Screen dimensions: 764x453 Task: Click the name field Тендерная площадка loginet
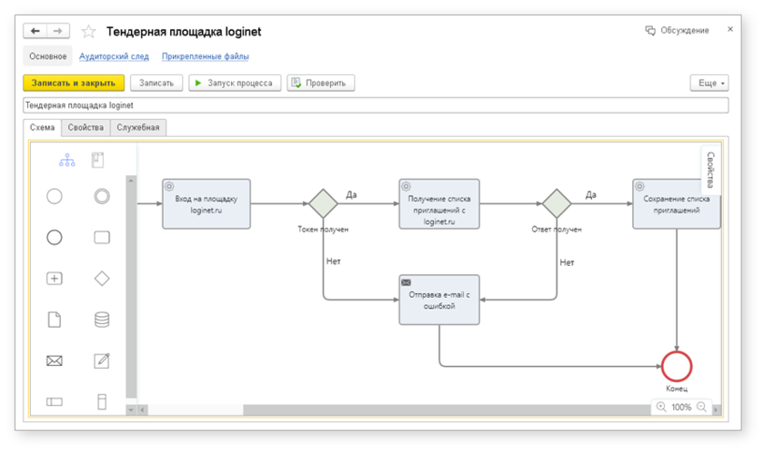(376, 105)
